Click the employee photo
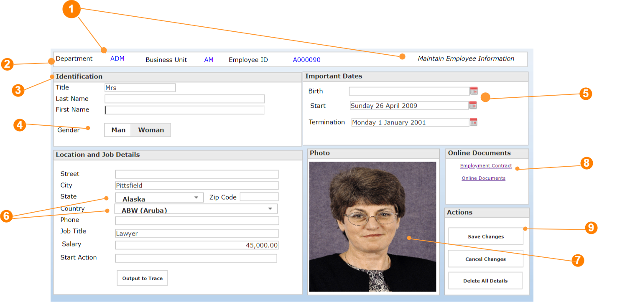 (372, 227)
